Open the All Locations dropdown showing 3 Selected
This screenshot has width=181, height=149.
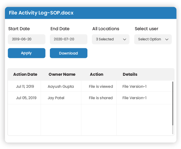tap(111, 39)
